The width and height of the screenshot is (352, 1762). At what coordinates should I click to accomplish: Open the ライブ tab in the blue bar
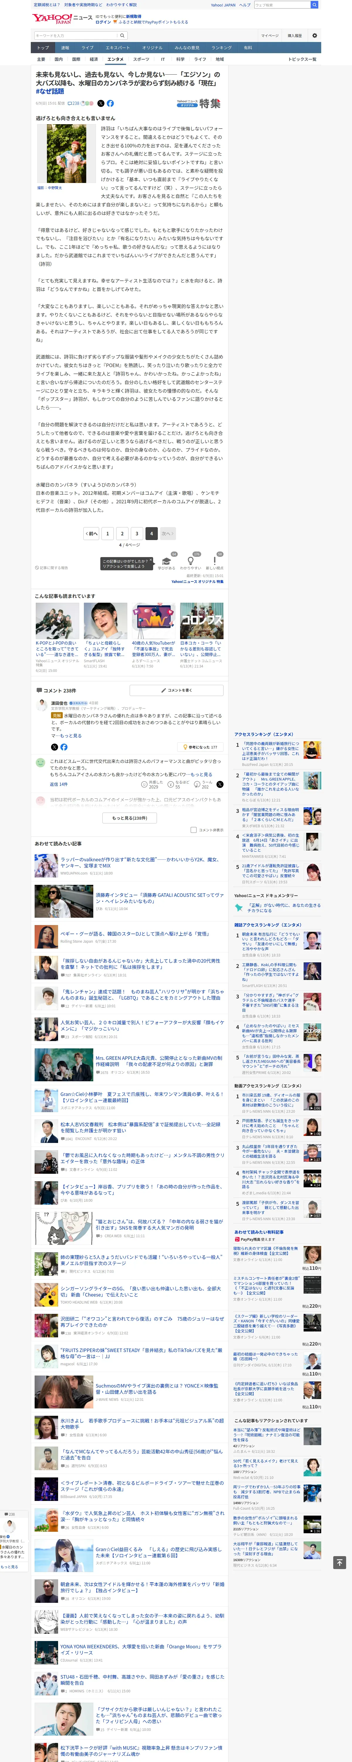(87, 48)
